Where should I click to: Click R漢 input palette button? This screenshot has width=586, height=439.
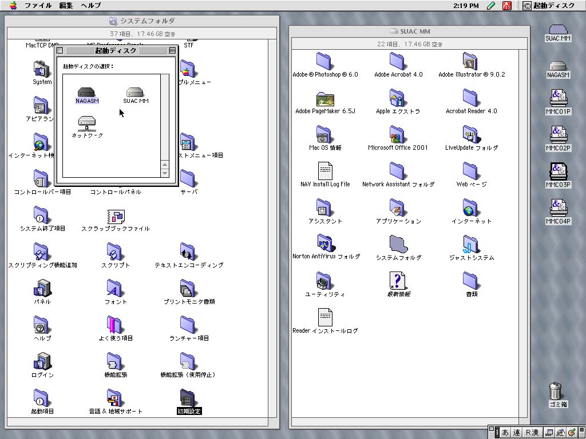click(x=532, y=432)
